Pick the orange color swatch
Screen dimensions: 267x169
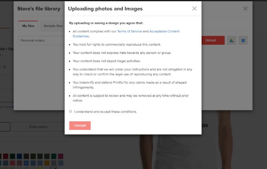[x=47, y=163]
